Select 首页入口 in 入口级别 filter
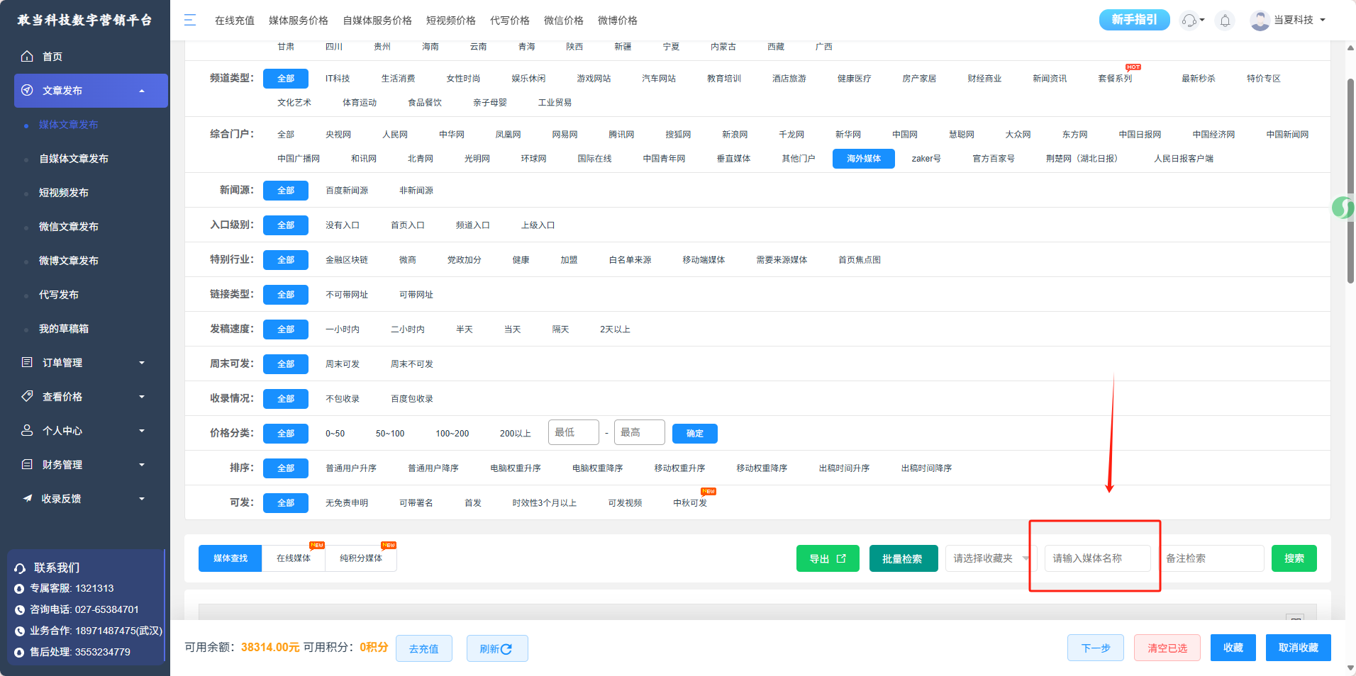The width and height of the screenshot is (1356, 676). [408, 225]
